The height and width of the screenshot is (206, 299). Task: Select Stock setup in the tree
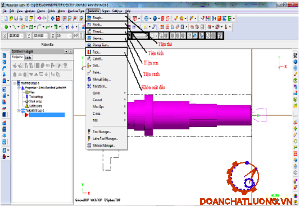point(35,101)
